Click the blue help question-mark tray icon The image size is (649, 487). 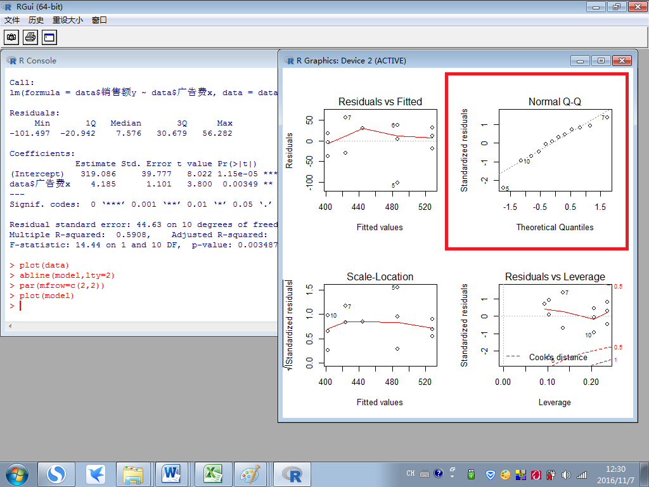(439, 473)
